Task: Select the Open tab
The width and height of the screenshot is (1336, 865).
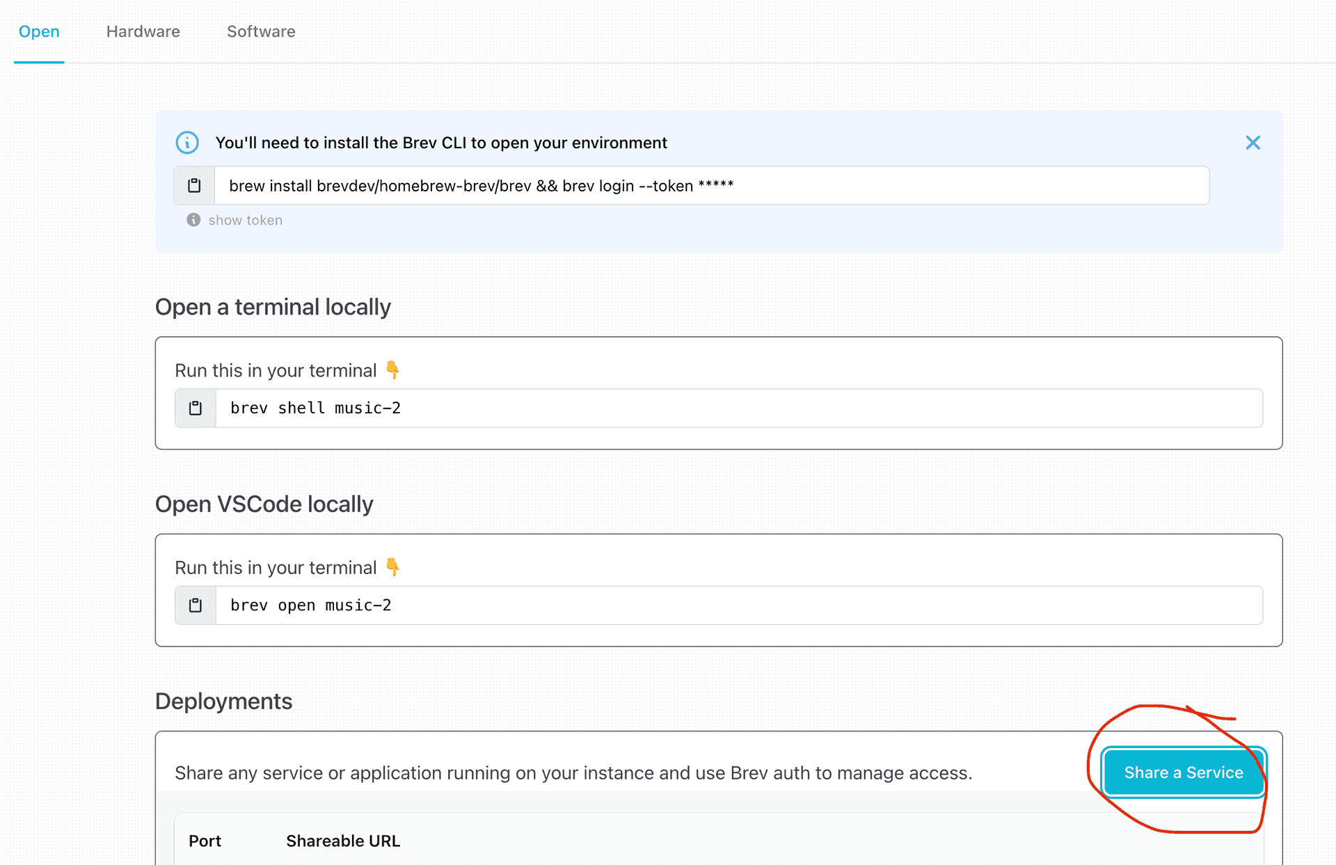Action: coord(39,31)
